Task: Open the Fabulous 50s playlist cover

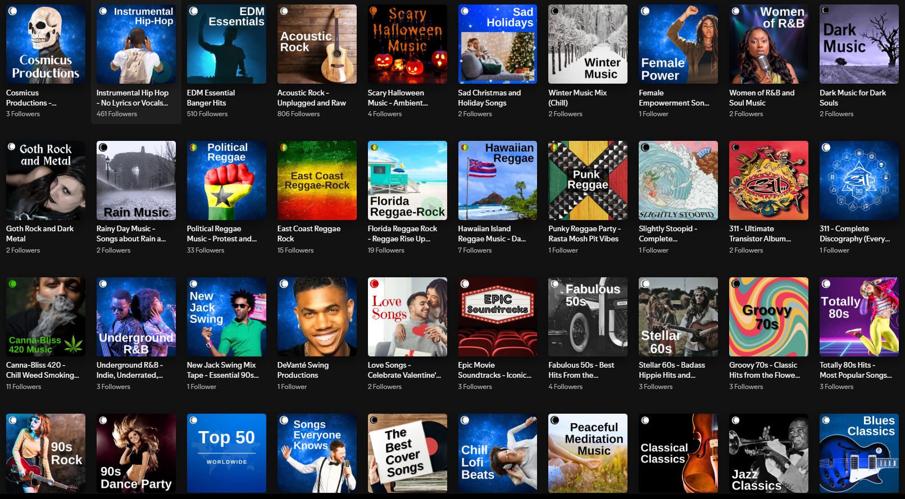Action: pyautogui.click(x=588, y=317)
